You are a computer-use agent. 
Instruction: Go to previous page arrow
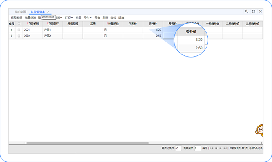click(216, 148)
